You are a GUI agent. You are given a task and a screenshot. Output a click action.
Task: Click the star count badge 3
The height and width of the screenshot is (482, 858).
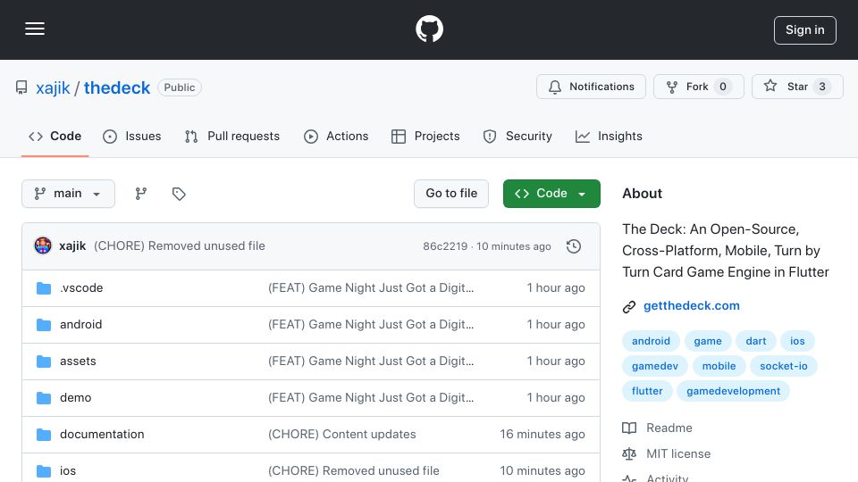coord(822,87)
